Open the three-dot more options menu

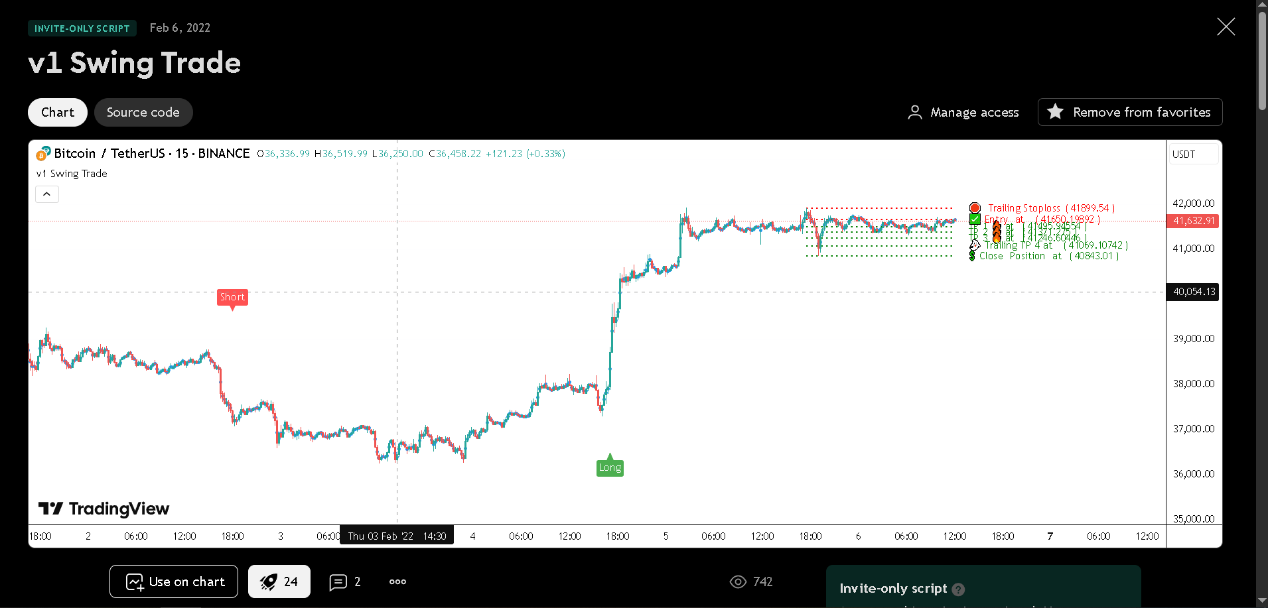[397, 581]
